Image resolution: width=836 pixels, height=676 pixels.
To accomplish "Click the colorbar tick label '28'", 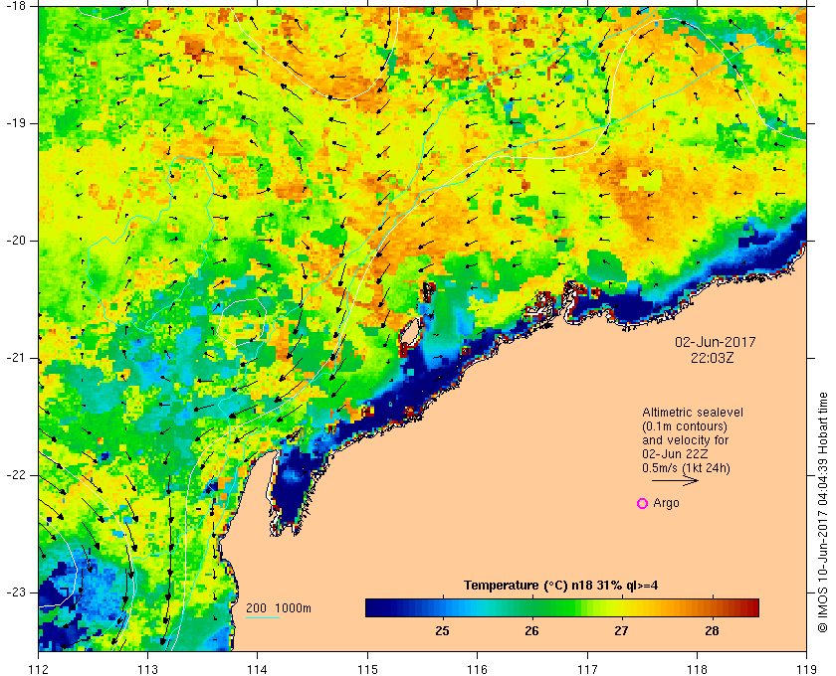I will pos(712,631).
